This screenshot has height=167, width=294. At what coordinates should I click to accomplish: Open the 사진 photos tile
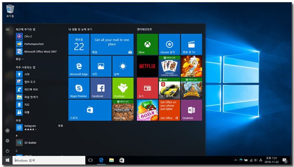101,66
